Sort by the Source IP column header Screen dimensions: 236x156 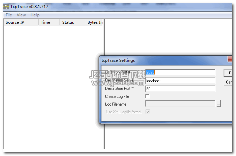click(x=21, y=22)
